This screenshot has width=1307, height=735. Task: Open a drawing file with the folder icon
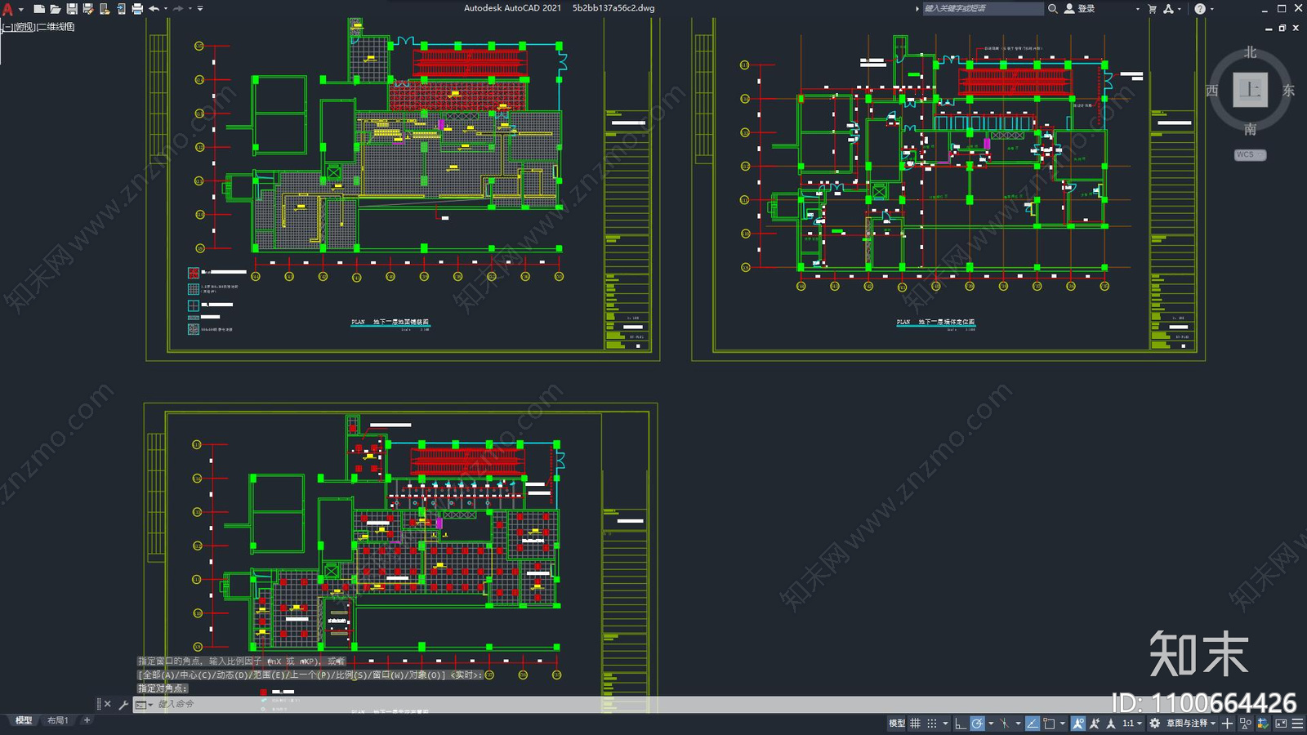pos(56,9)
